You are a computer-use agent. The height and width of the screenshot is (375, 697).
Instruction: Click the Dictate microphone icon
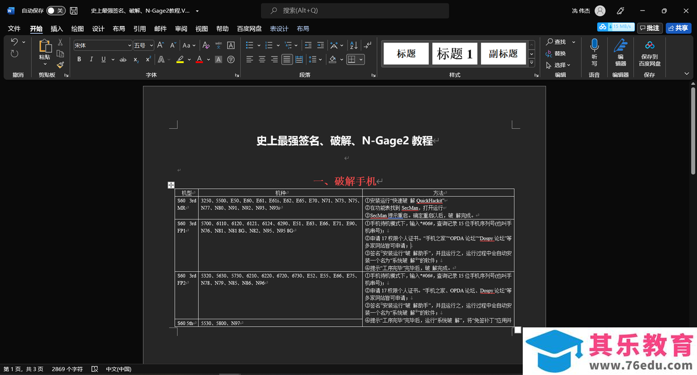tap(594, 45)
